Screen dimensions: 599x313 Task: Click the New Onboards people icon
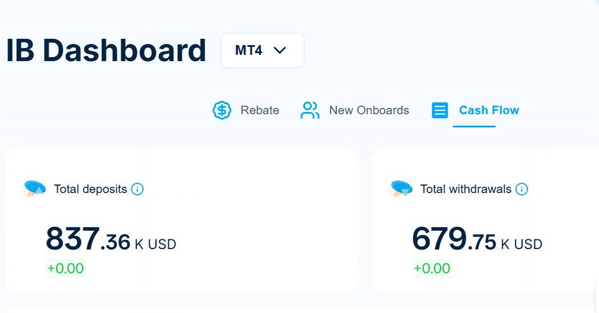[310, 110]
